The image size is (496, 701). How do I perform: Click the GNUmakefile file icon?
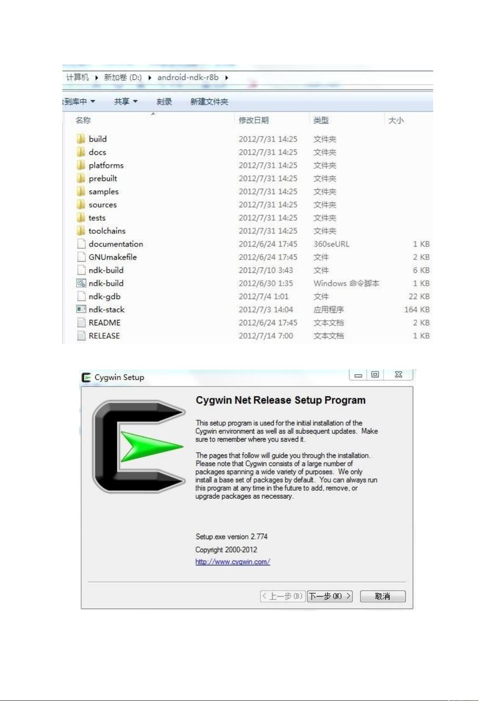(x=81, y=257)
